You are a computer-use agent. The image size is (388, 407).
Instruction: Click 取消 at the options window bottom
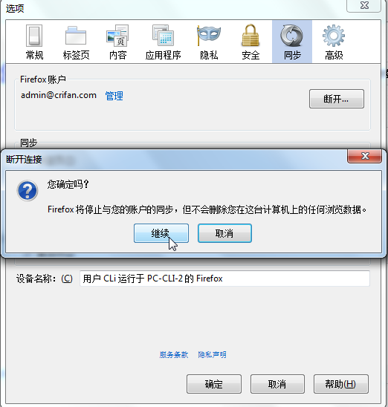(x=277, y=384)
